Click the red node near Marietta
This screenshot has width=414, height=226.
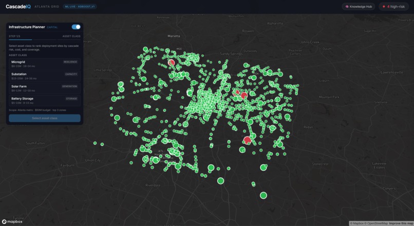(172, 63)
